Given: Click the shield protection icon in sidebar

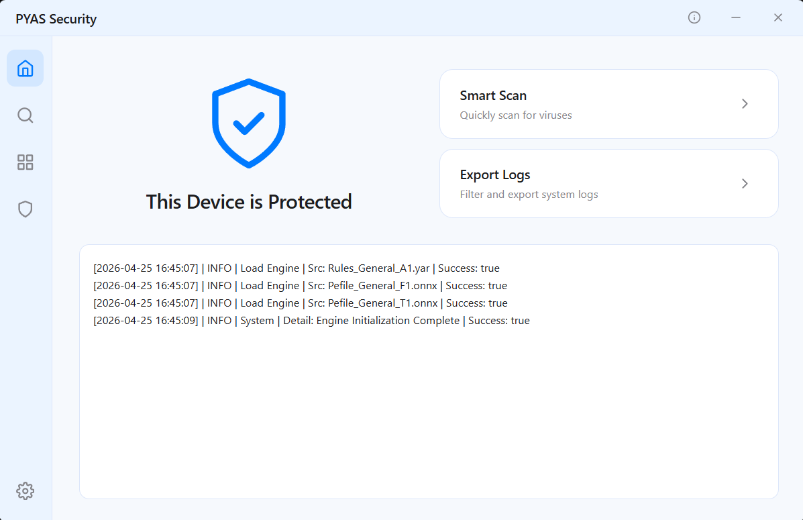Looking at the screenshot, I should 25,209.
